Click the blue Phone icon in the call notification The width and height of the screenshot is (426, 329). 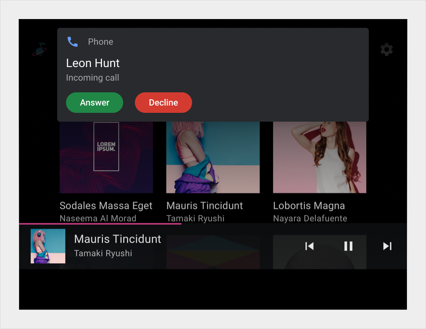[73, 41]
